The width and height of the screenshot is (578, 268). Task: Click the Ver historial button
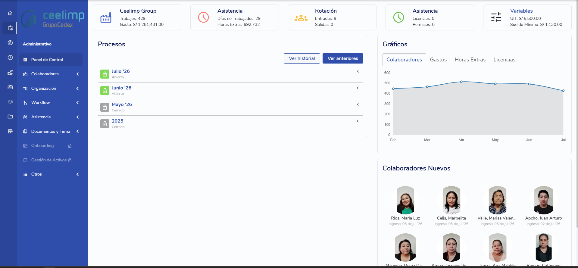(302, 58)
